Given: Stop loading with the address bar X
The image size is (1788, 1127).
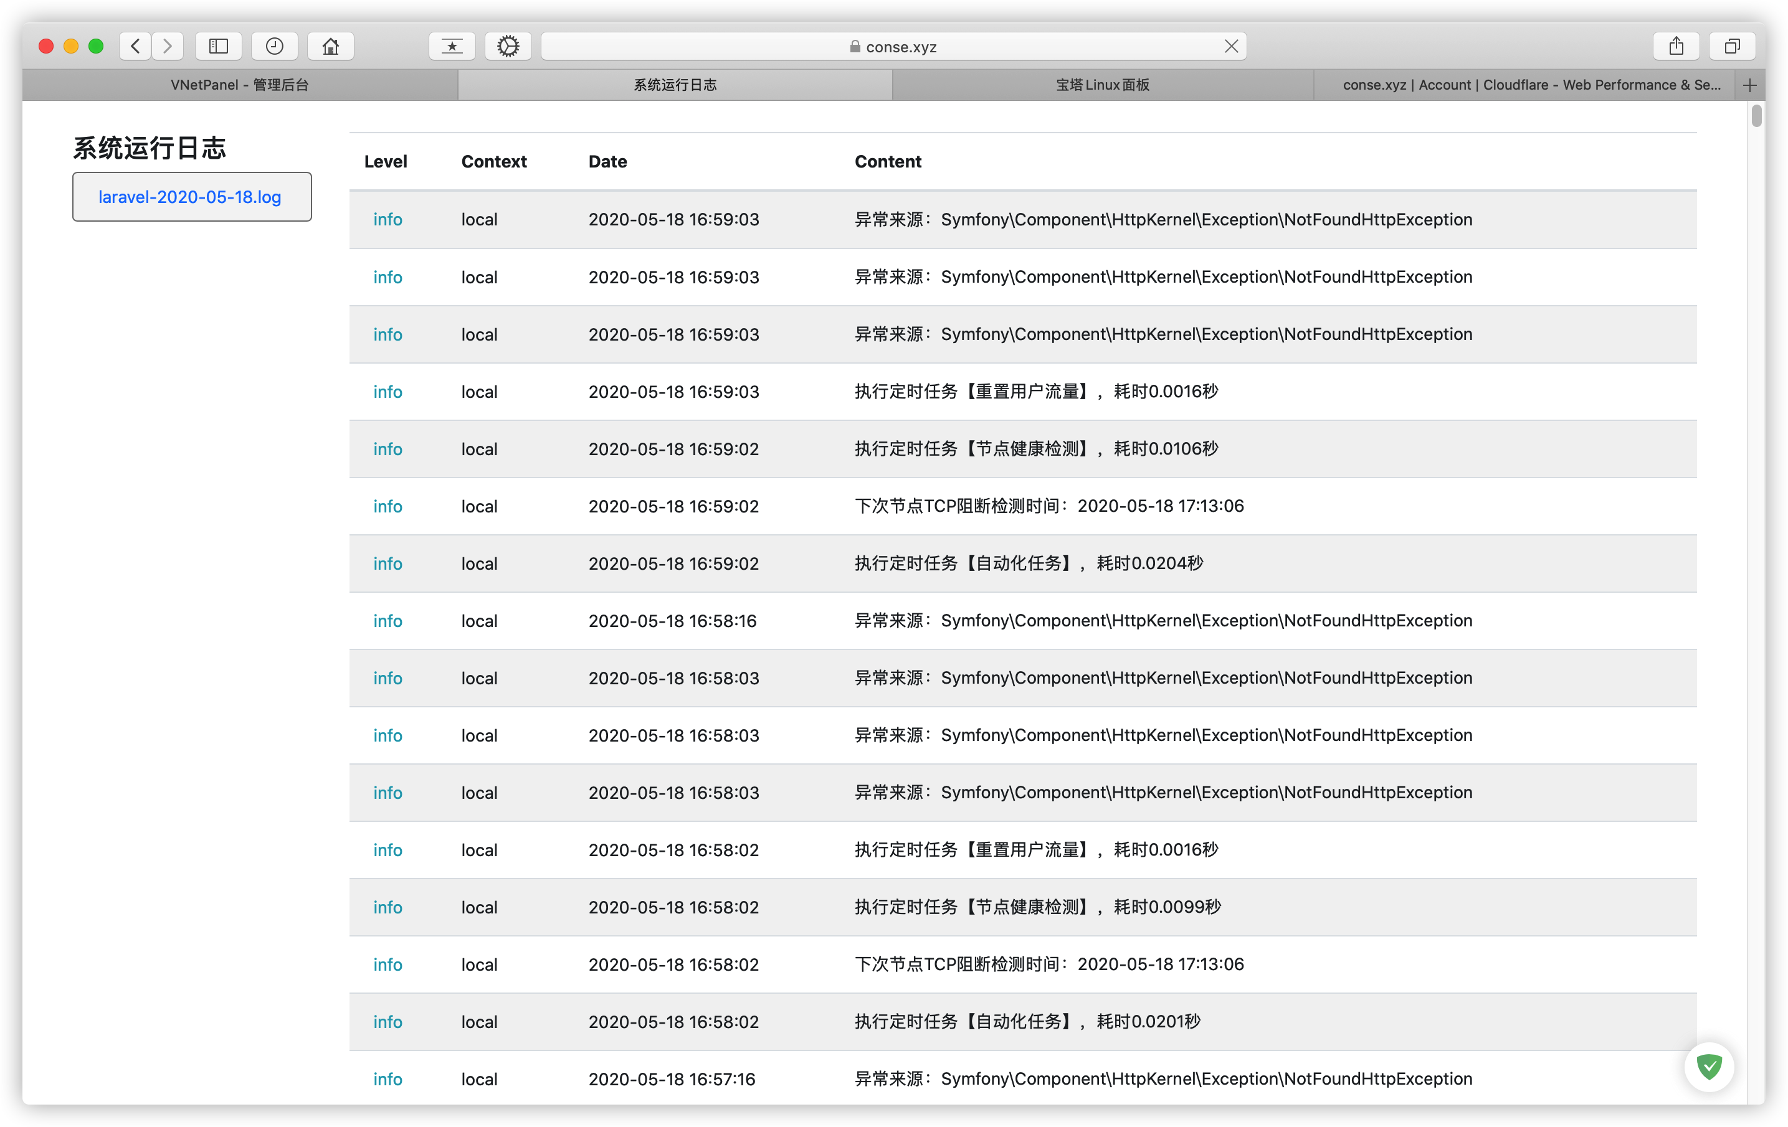Looking at the screenshot, I should pyautogui.click(x=1231, y=46).
